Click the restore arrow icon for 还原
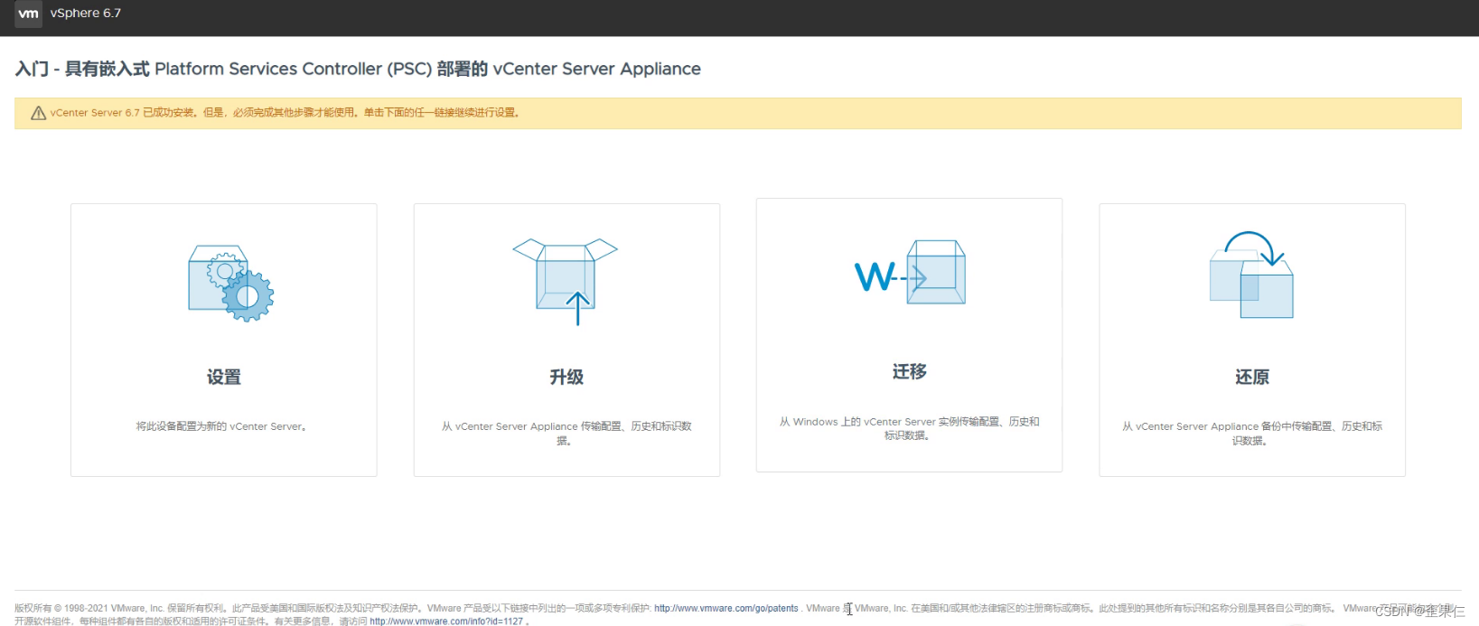 [1251, 275]
